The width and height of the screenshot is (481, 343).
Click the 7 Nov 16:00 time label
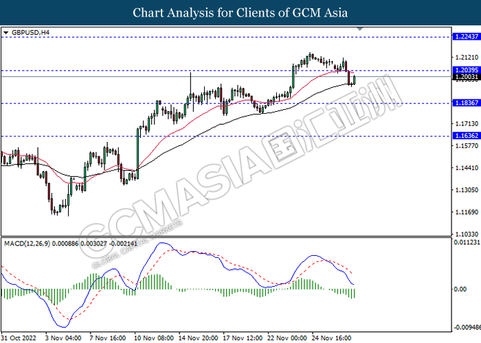(x=108, y=338)
